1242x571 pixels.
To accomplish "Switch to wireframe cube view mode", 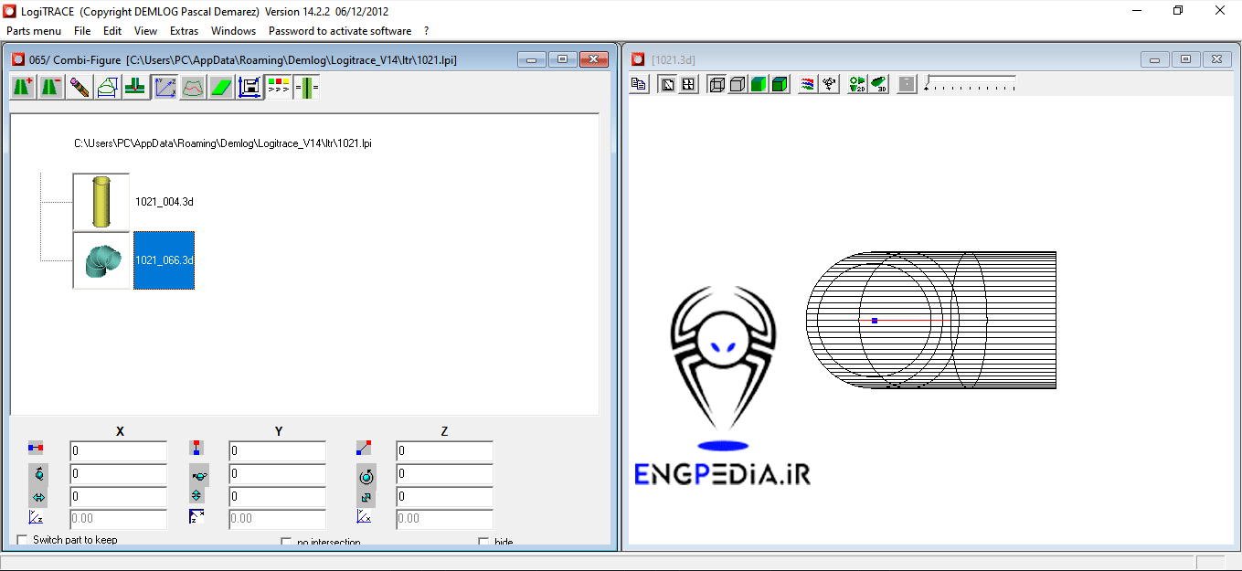I will pos(717,85).
